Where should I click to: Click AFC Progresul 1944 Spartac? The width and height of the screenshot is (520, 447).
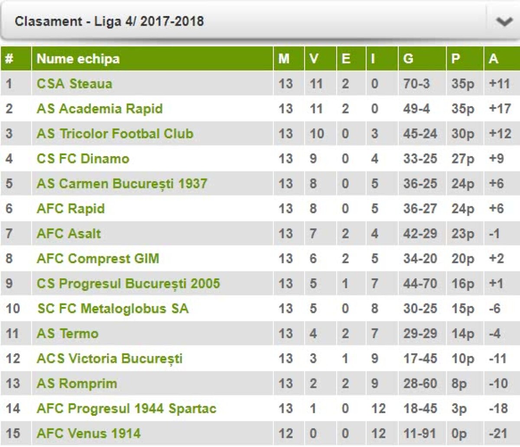coord(127,408)
